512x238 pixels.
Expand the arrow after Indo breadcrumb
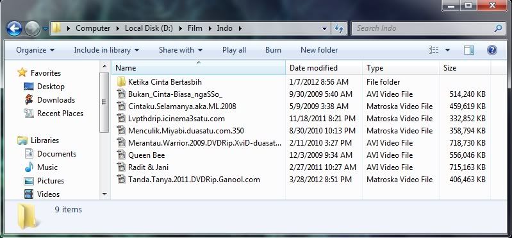point(240,28)
